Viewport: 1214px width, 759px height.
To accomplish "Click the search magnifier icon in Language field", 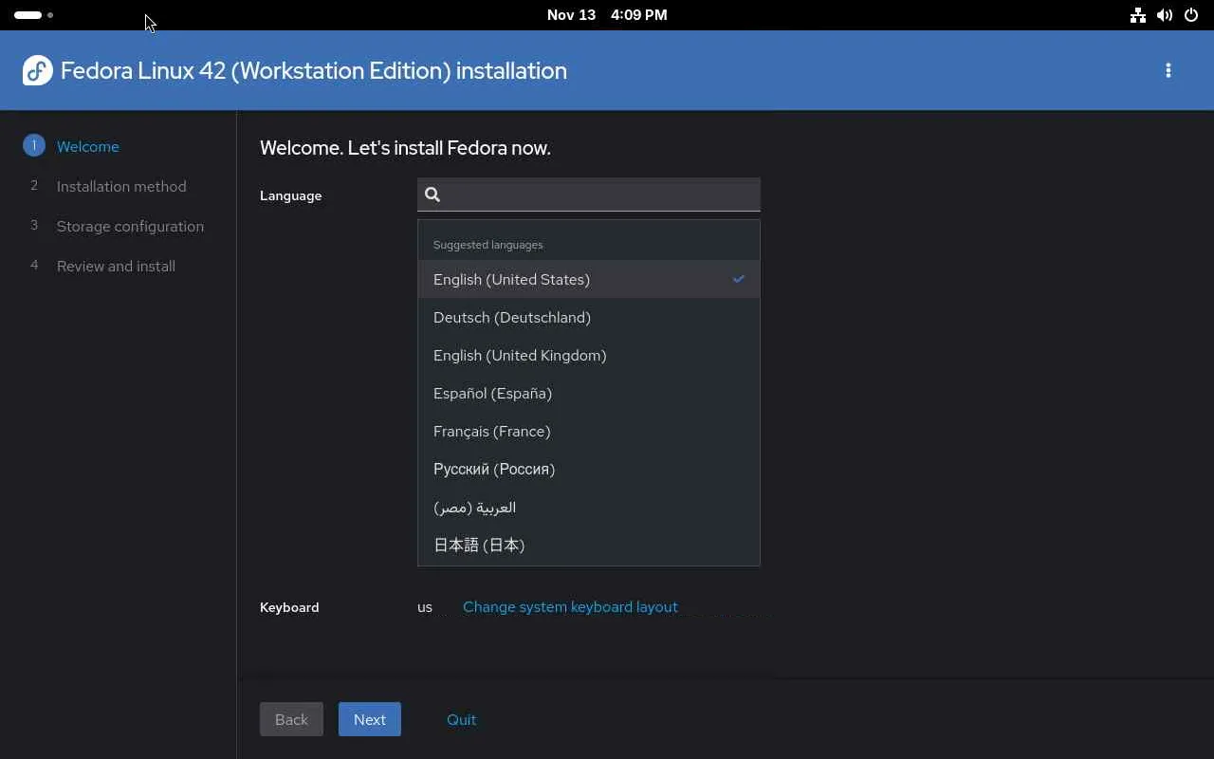I will [x=432, y=194].
